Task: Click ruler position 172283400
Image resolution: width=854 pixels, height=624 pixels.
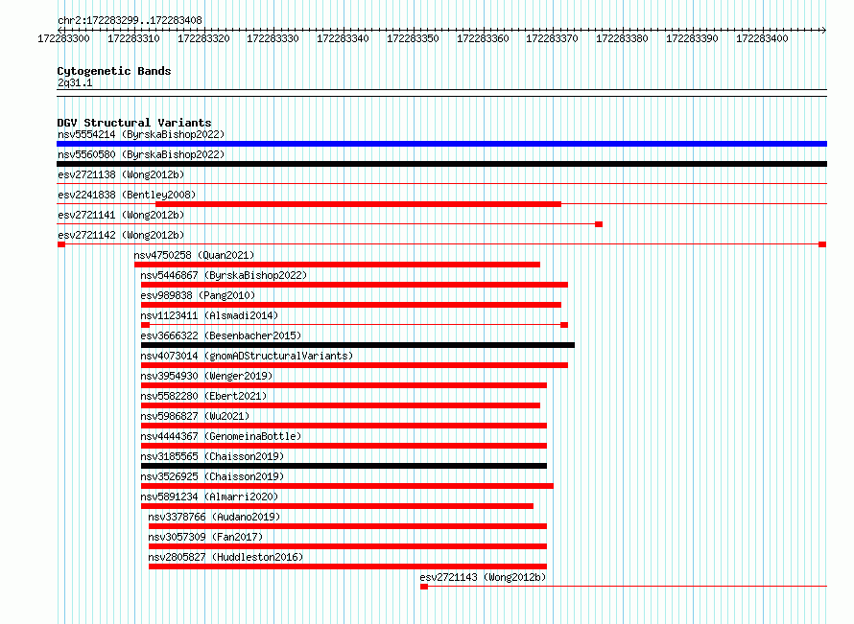Action: [x=762, y=38]
